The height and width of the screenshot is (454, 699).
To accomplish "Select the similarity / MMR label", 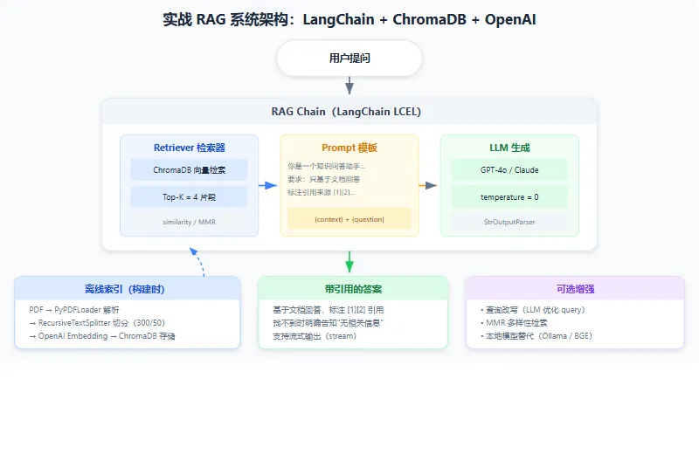I will click(x=189, y=222).
